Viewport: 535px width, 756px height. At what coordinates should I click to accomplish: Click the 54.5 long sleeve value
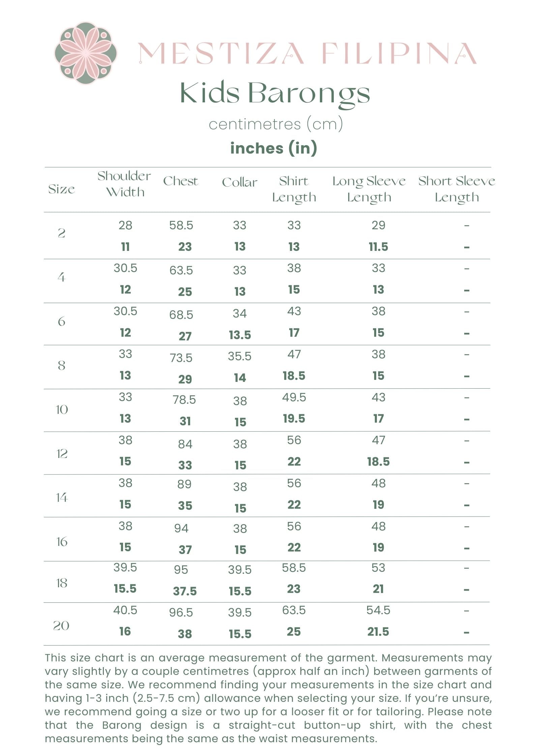coord(378,610)
